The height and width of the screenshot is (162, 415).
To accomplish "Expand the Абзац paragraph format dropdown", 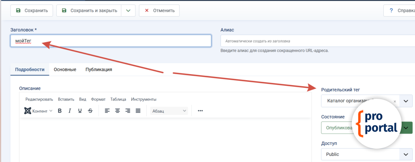I will coord(169,111).
